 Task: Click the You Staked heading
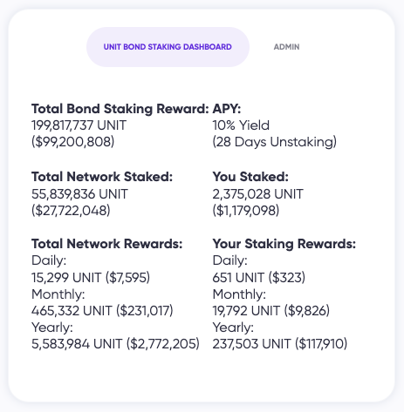point(250,177)
